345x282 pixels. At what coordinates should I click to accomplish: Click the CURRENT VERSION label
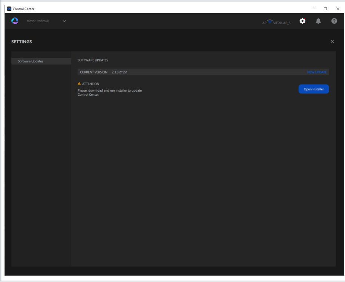pos(94,72)
